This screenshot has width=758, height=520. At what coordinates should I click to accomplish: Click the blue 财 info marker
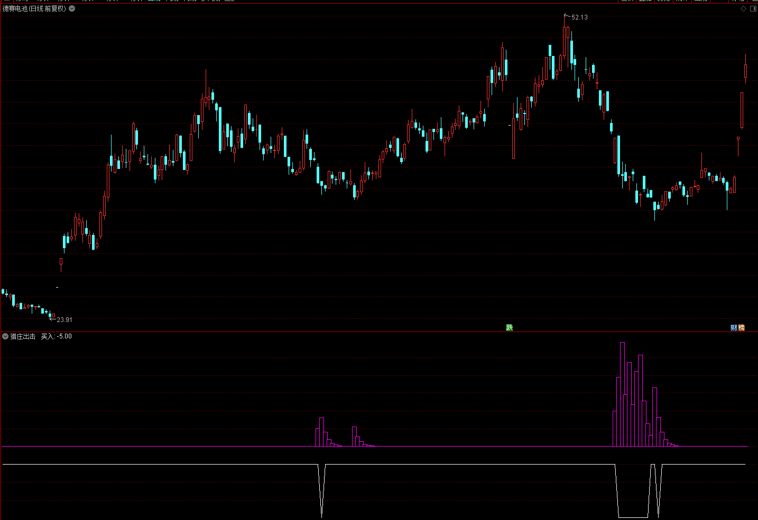[x=734, y=327]
